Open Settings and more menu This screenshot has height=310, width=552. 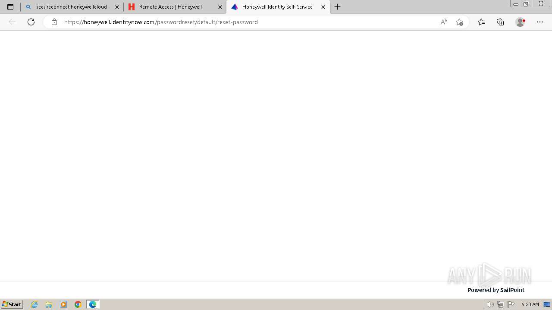tap(540, 22)
